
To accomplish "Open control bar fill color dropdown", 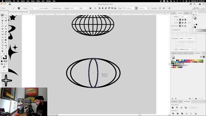I will point(16,8).
